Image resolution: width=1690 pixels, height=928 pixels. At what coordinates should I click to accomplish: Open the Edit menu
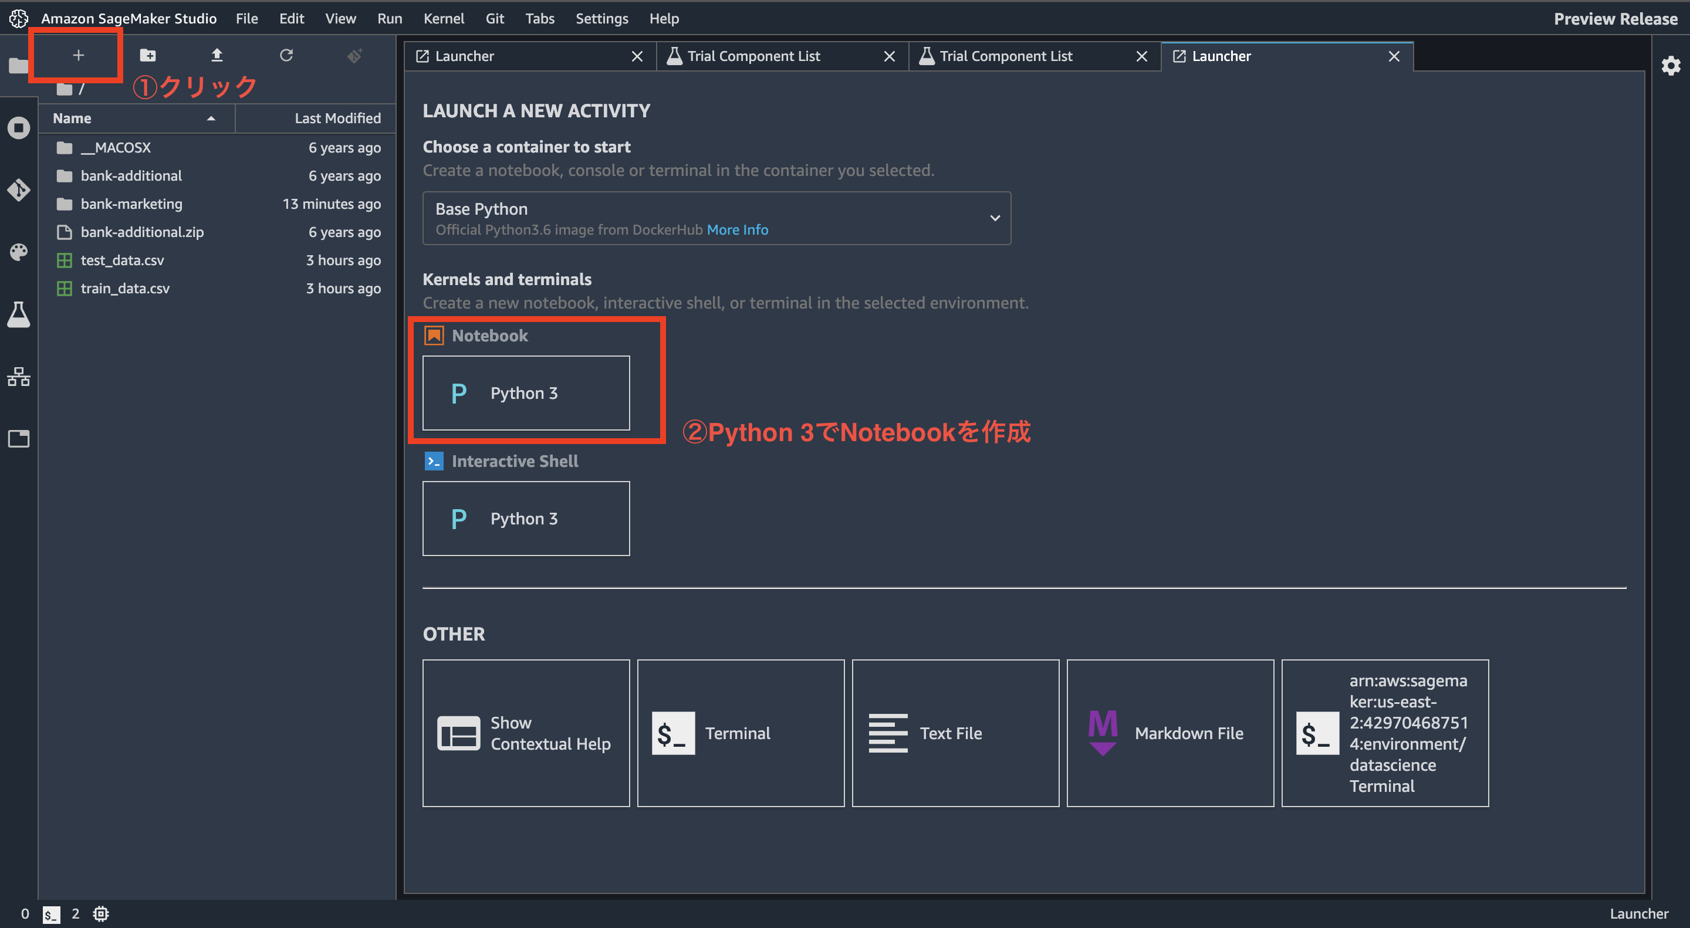tap(291, 18)
